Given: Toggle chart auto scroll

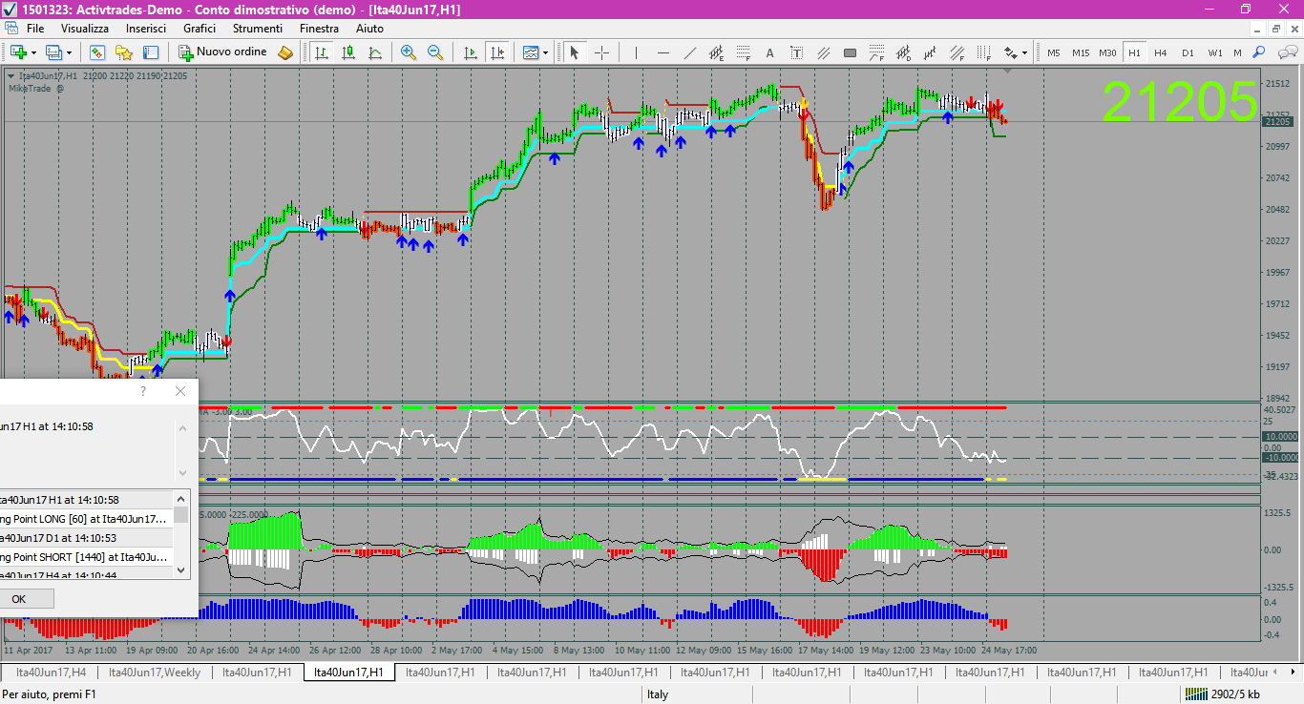Looking at the screenshot, I should [470, 52].
